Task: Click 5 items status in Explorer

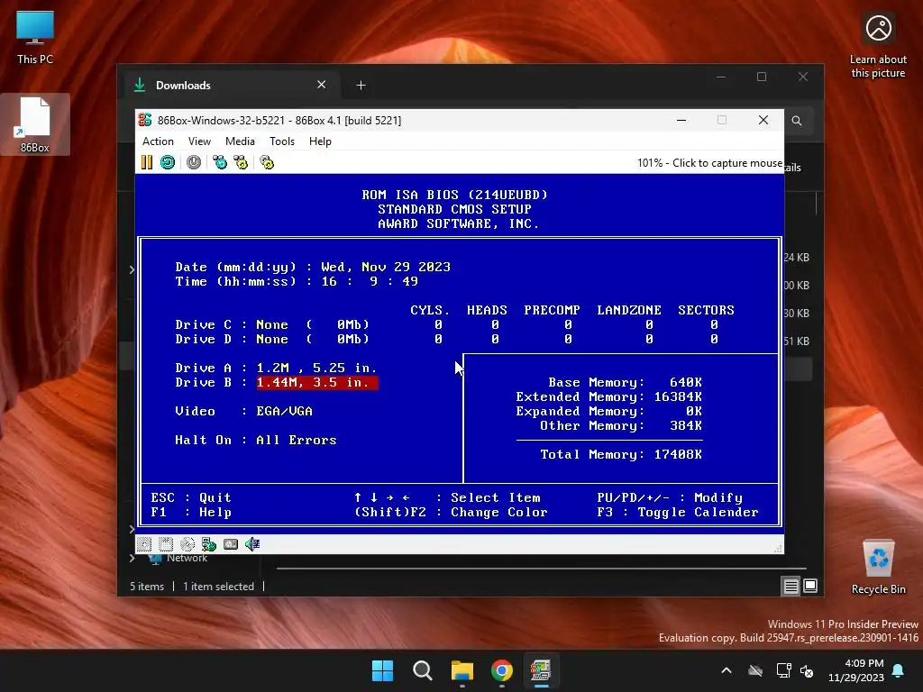Action: point(147,587)
